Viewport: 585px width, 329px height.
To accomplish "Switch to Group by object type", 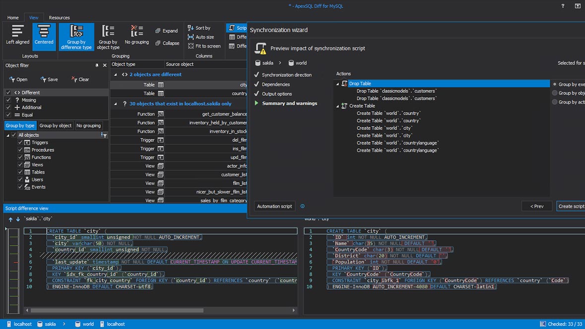I will click(x=108, y=35).
